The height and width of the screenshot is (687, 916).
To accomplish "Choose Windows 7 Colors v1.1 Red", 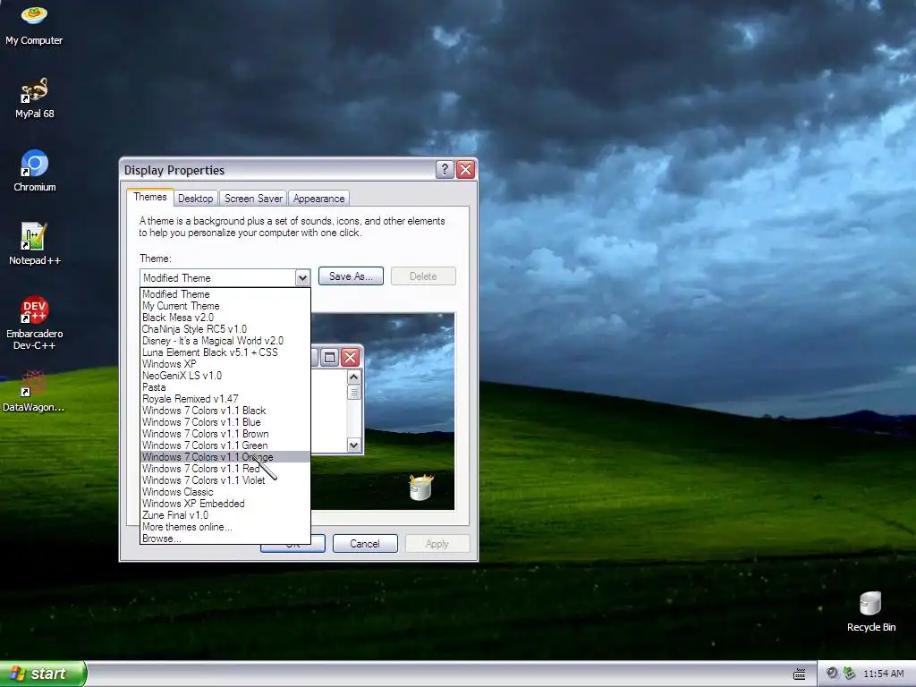I will tap(225, 469).
